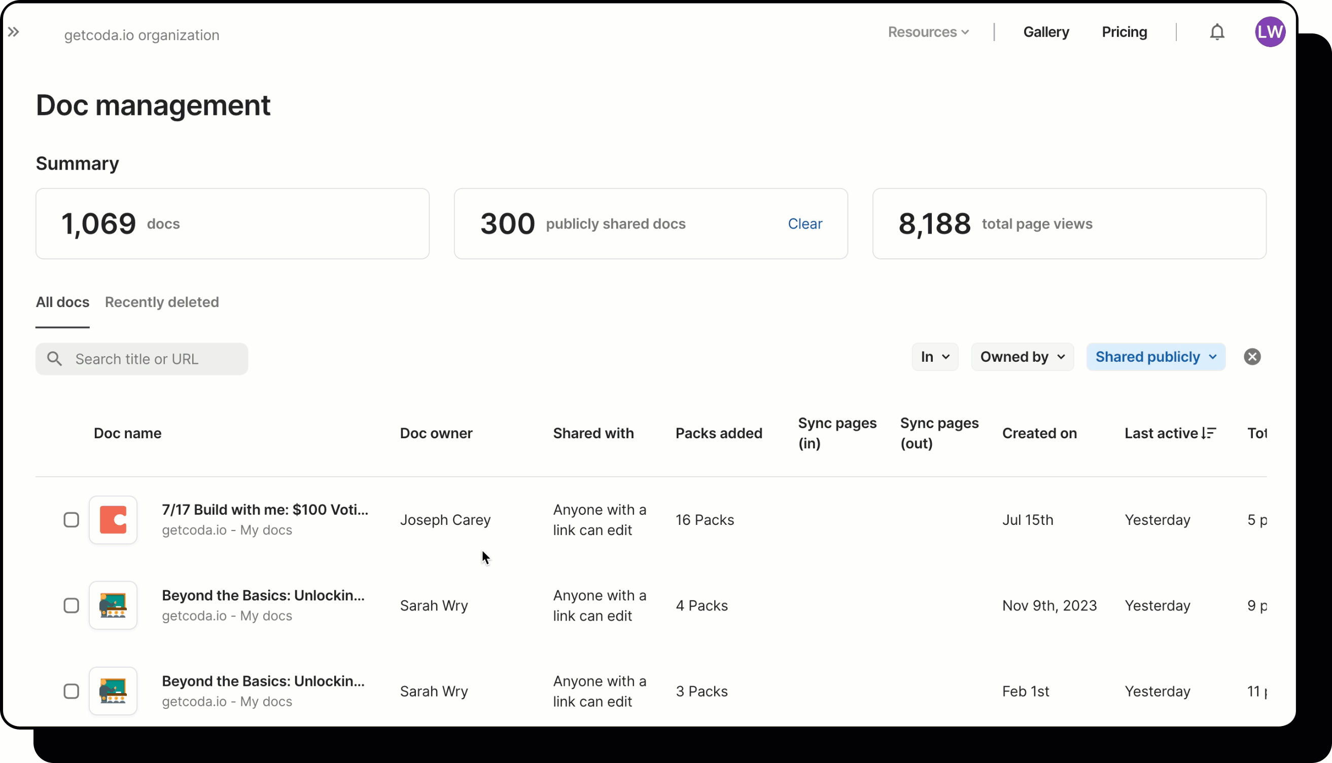1332x763 pixels.
Task: Sort by the Last active column icon
Action: pos(1210,433)
